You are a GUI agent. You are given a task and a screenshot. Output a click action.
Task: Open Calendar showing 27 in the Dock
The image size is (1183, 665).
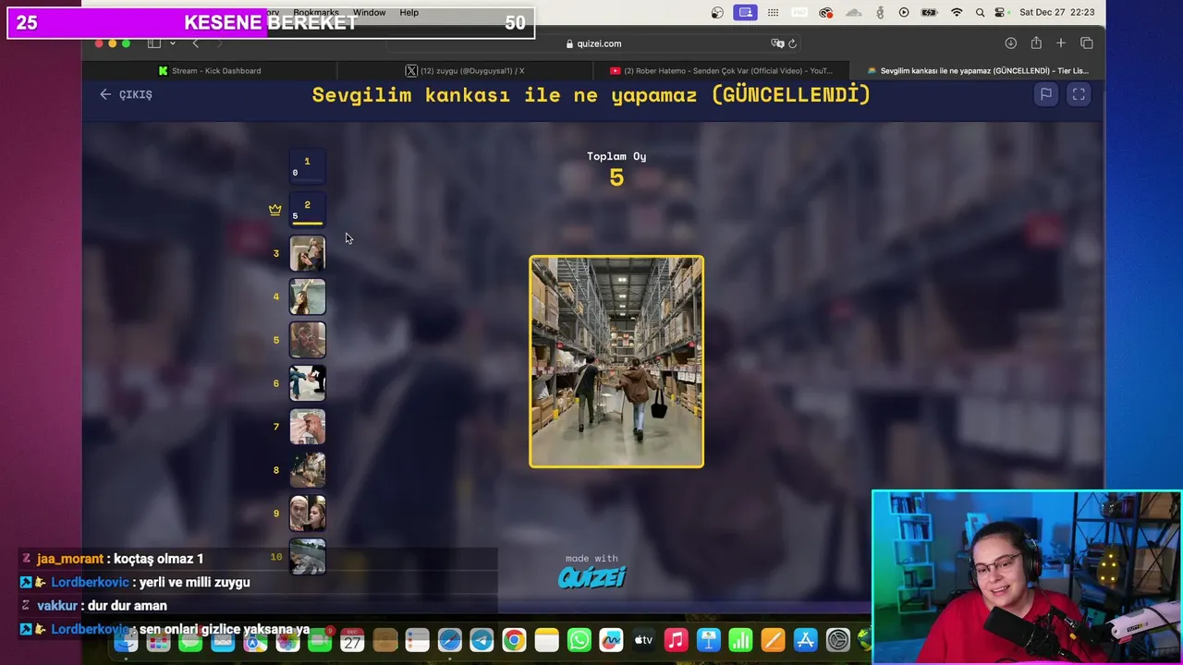click(x=352, y=640)
